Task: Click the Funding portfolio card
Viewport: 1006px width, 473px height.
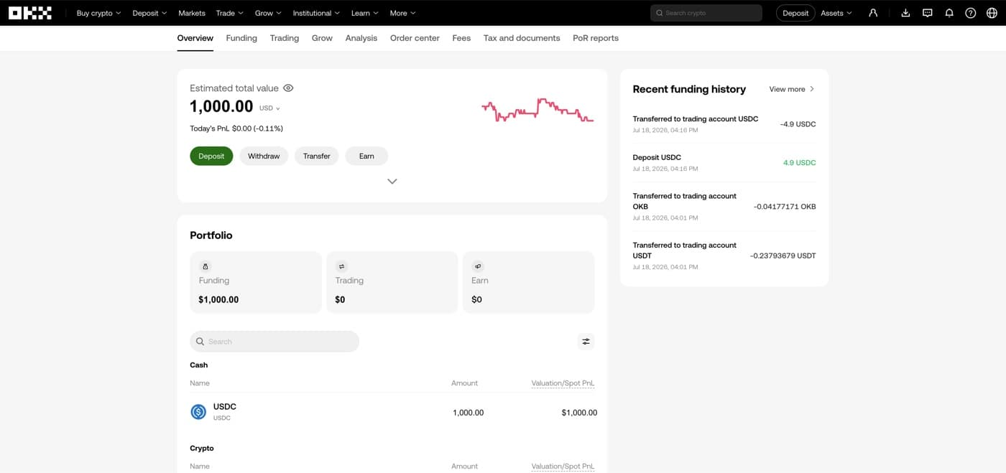Action: click(x=256, y=282)
